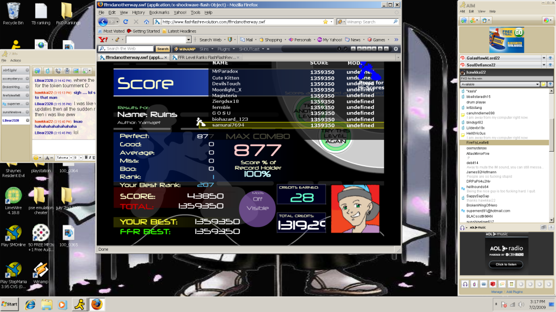Open the Bookmarks menu in Firefox
556x312 pixels.
(x=159, y=12)
